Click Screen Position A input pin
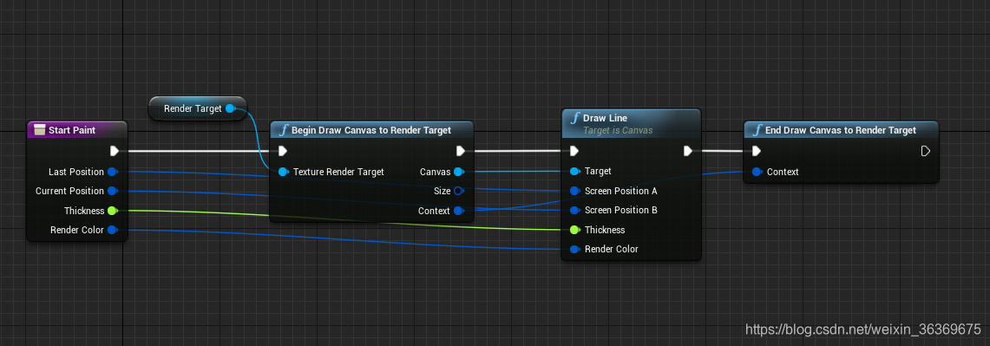This screenshot has width=990, height=346. point(574,191)
